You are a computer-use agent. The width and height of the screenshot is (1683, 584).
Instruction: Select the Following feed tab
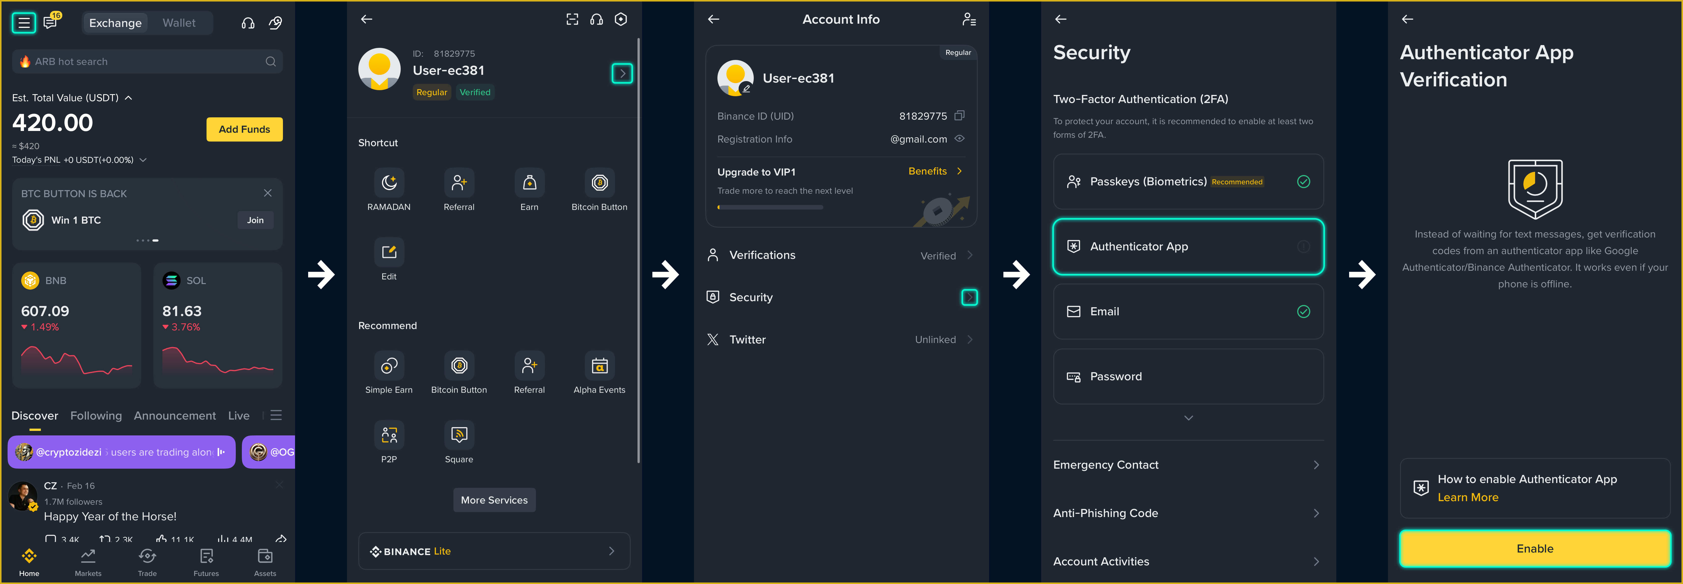click(96, 416)
